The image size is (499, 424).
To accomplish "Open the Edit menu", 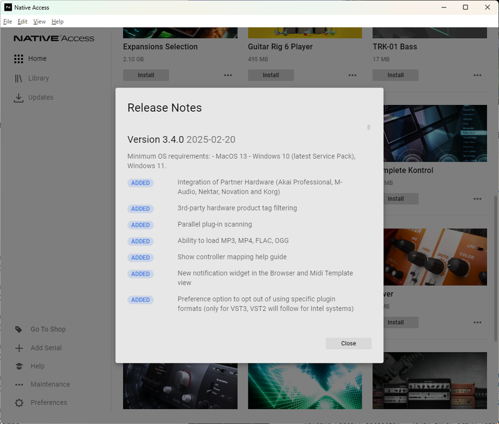I will click(x=22, y=22).
